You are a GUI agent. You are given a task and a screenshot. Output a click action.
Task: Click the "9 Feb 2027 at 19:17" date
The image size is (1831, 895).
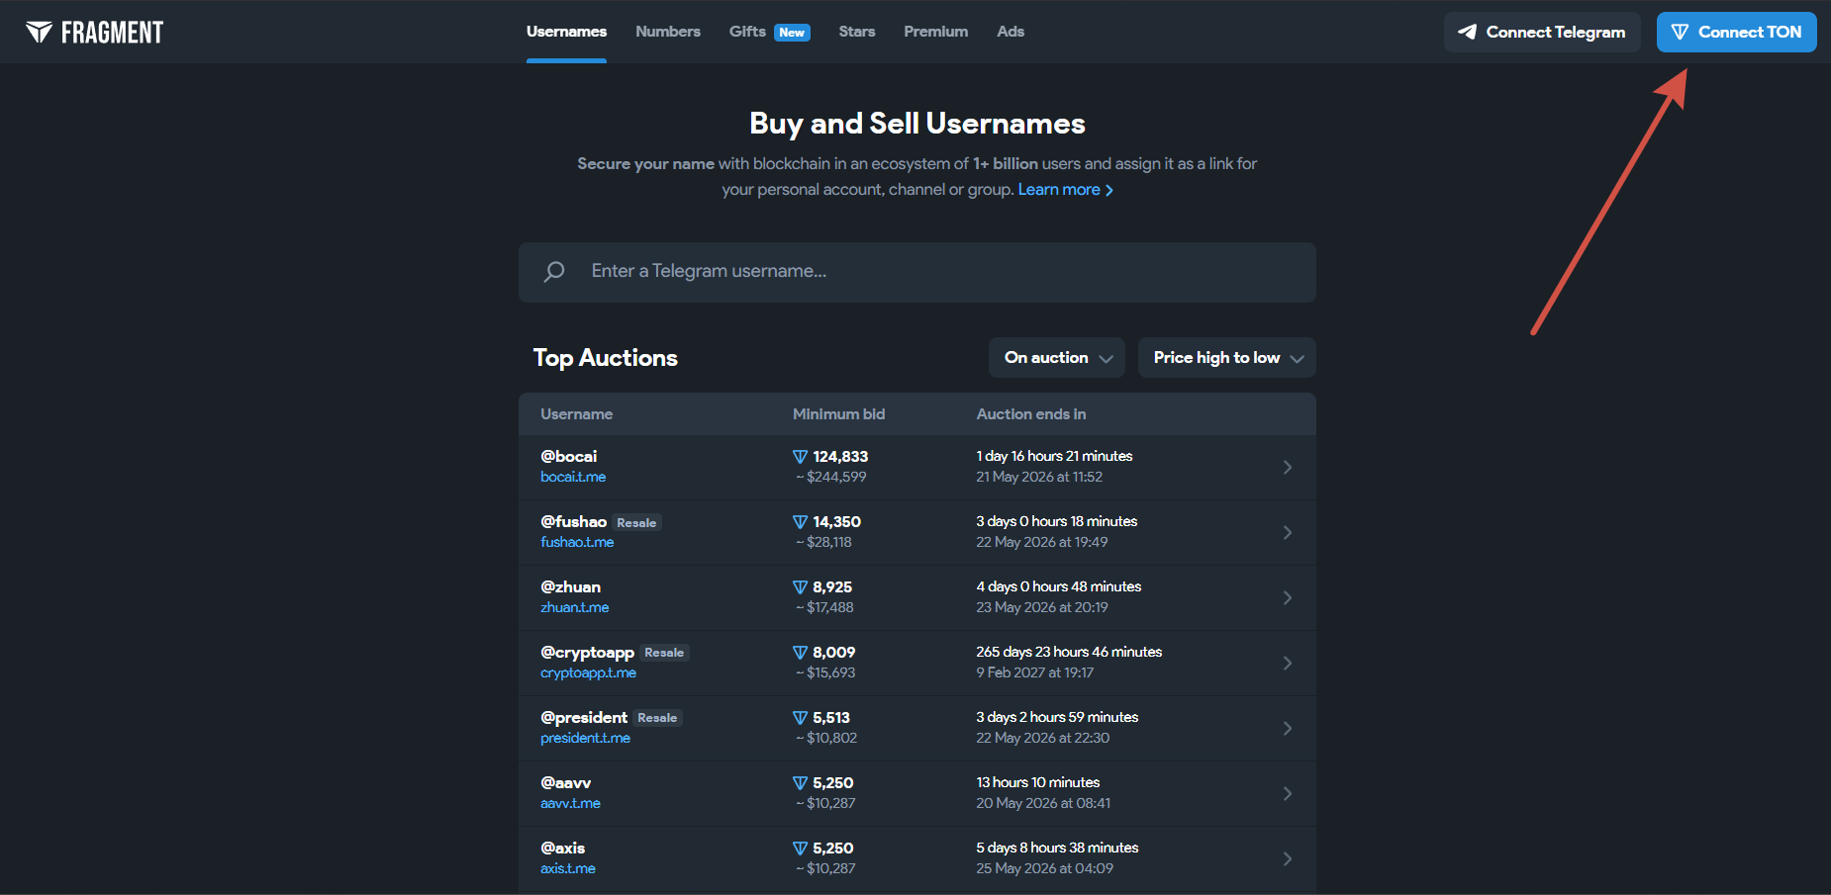point(1035,672)
